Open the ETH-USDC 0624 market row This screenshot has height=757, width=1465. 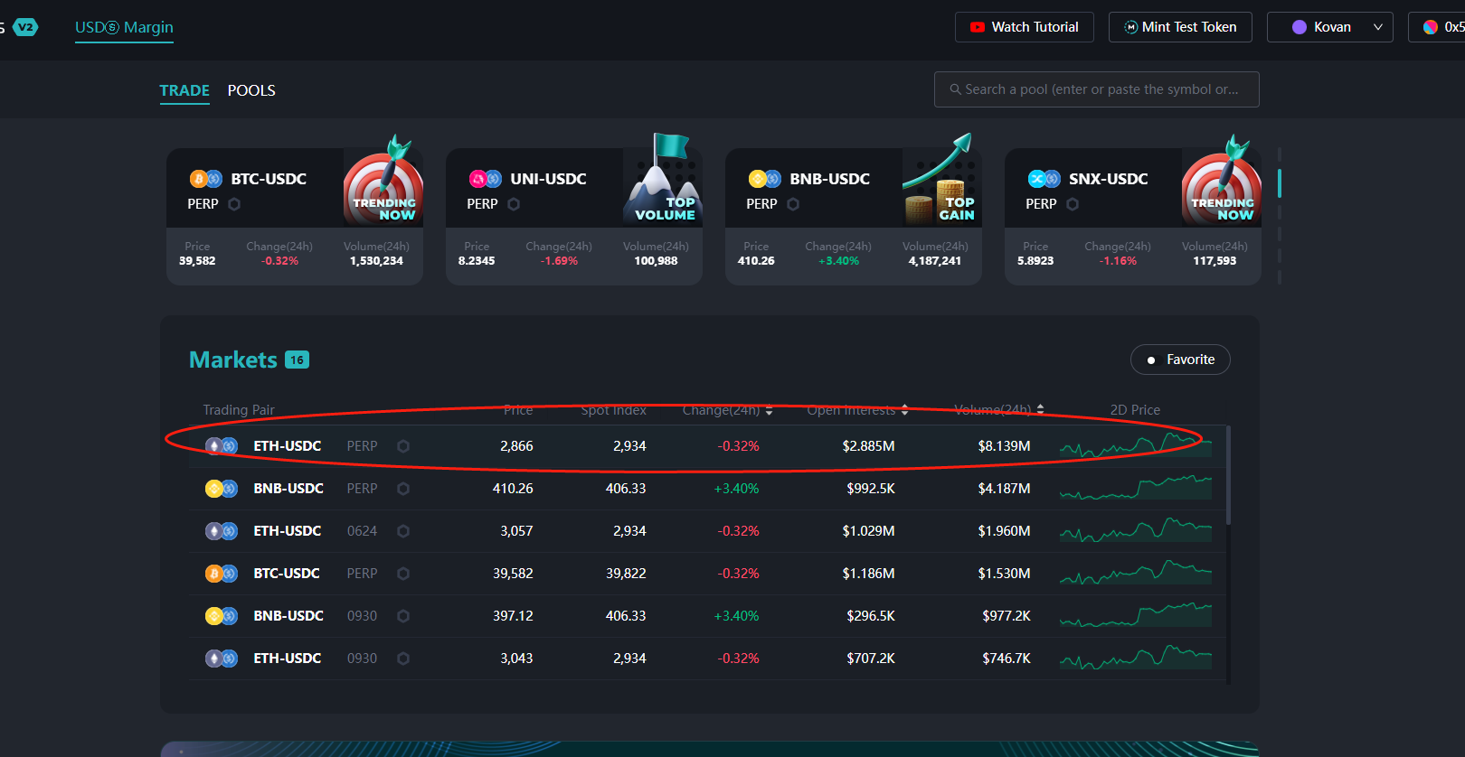tap(287, 531)
